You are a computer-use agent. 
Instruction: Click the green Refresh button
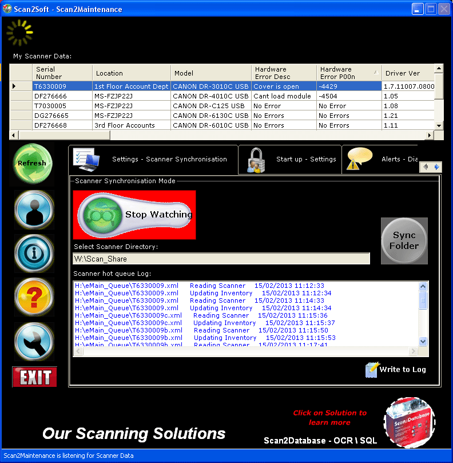pos(34,163)
